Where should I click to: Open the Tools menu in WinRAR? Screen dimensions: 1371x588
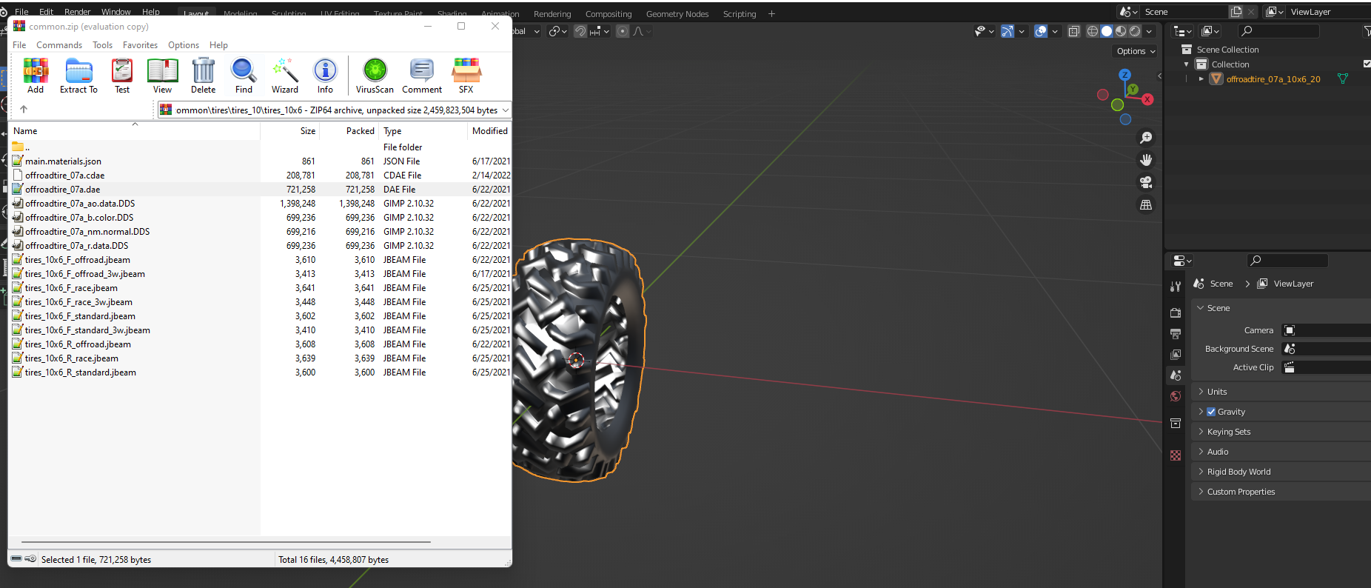pyautogui.click(x=102, y=45)
